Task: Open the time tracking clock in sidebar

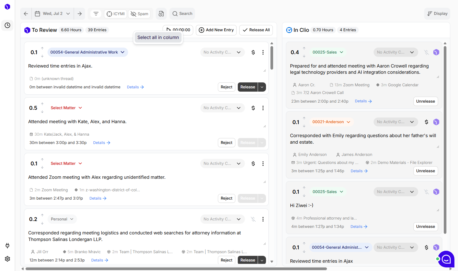Action: coord(7,25)
